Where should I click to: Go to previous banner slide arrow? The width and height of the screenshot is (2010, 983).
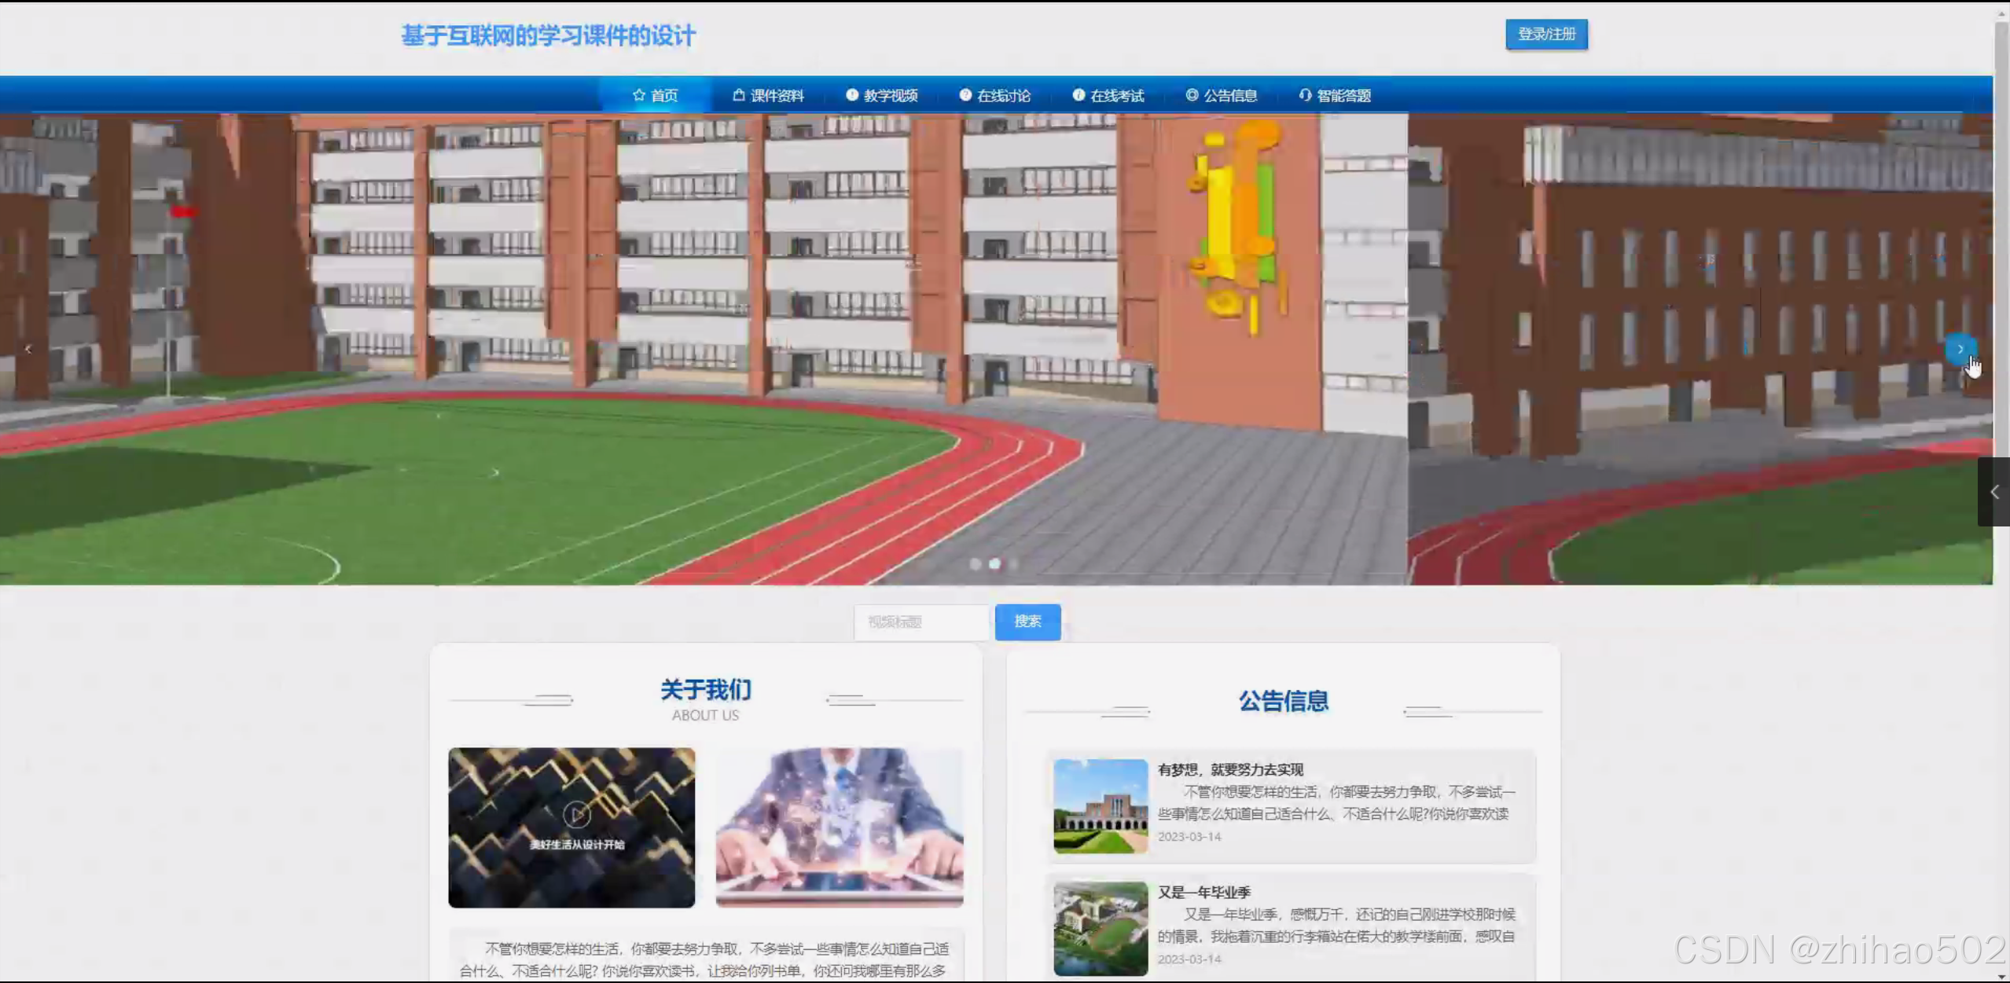coord(28,349)
